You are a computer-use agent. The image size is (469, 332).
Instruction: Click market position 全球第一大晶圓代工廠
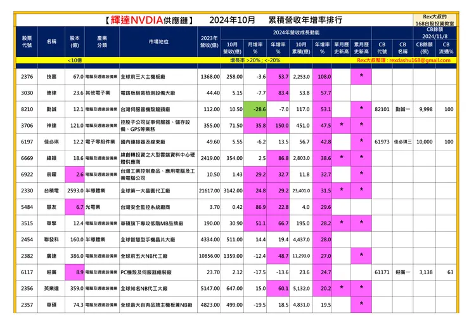click(x=158, y=190)
